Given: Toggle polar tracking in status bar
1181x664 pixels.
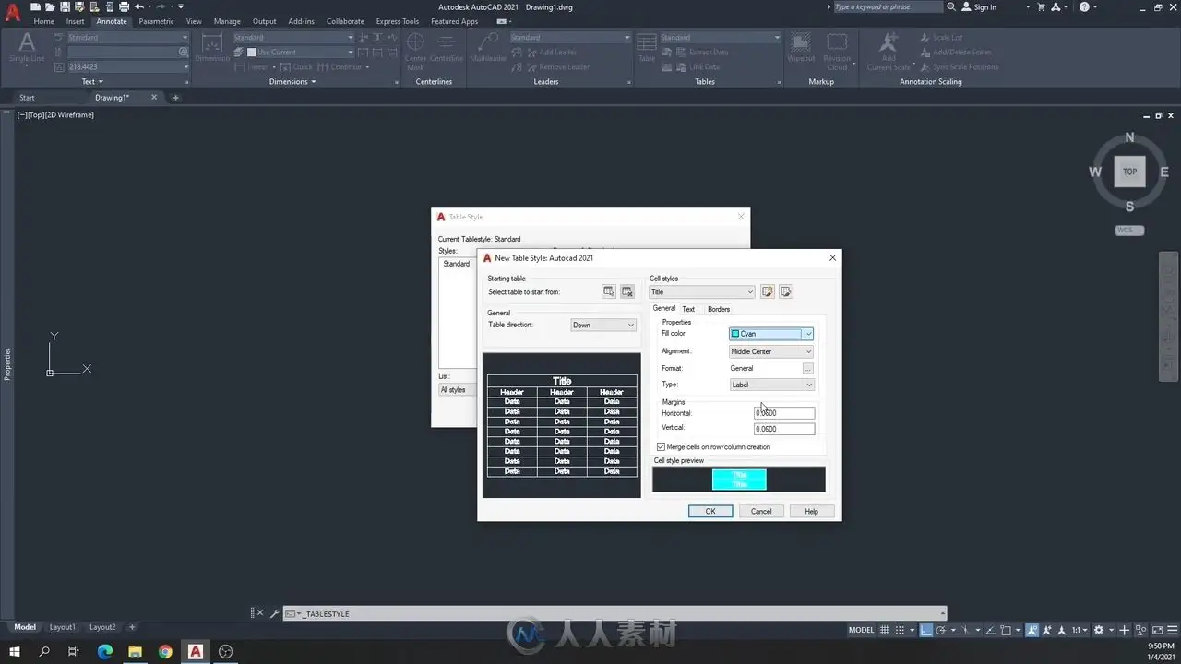Looking at the screenshot, I should tap(940, 630).
